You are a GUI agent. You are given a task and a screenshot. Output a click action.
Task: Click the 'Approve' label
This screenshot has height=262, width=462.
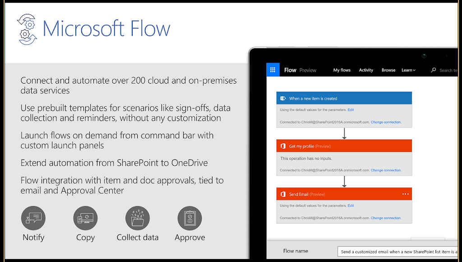click(190, 238)
